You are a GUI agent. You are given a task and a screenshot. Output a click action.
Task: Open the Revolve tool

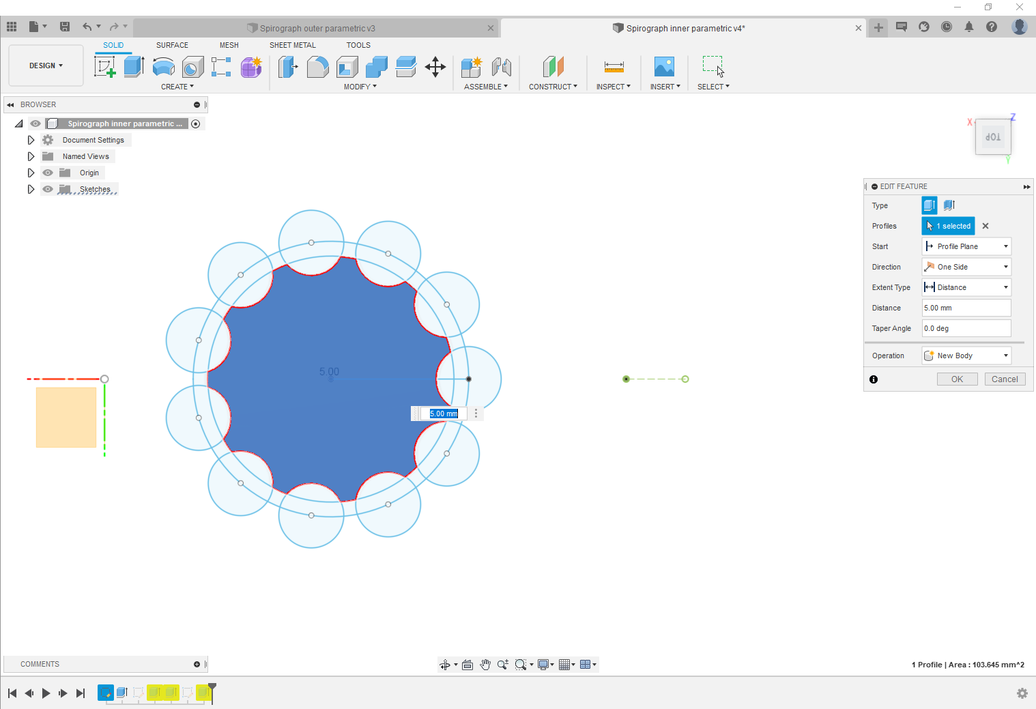coord(164,67)
